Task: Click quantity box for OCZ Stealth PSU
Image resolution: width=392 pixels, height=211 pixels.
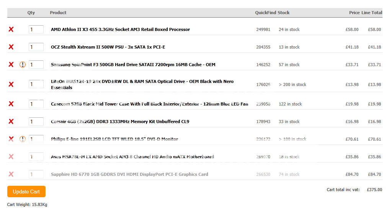Action: [36, 47]
